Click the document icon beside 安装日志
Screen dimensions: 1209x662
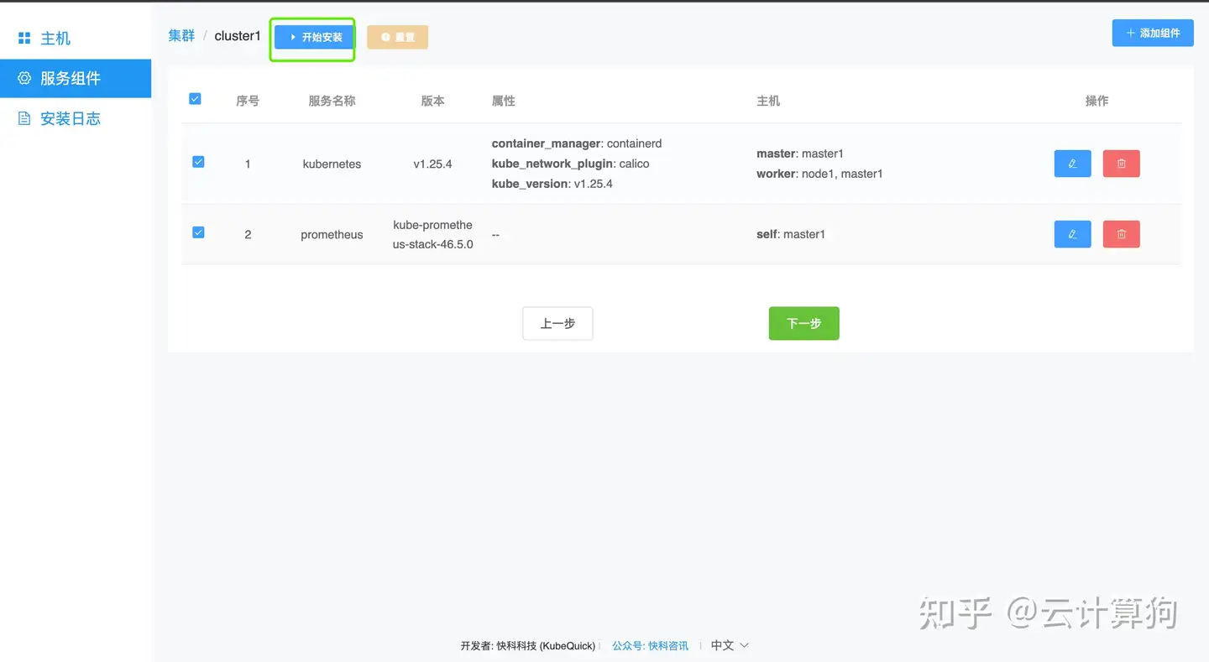24,118
